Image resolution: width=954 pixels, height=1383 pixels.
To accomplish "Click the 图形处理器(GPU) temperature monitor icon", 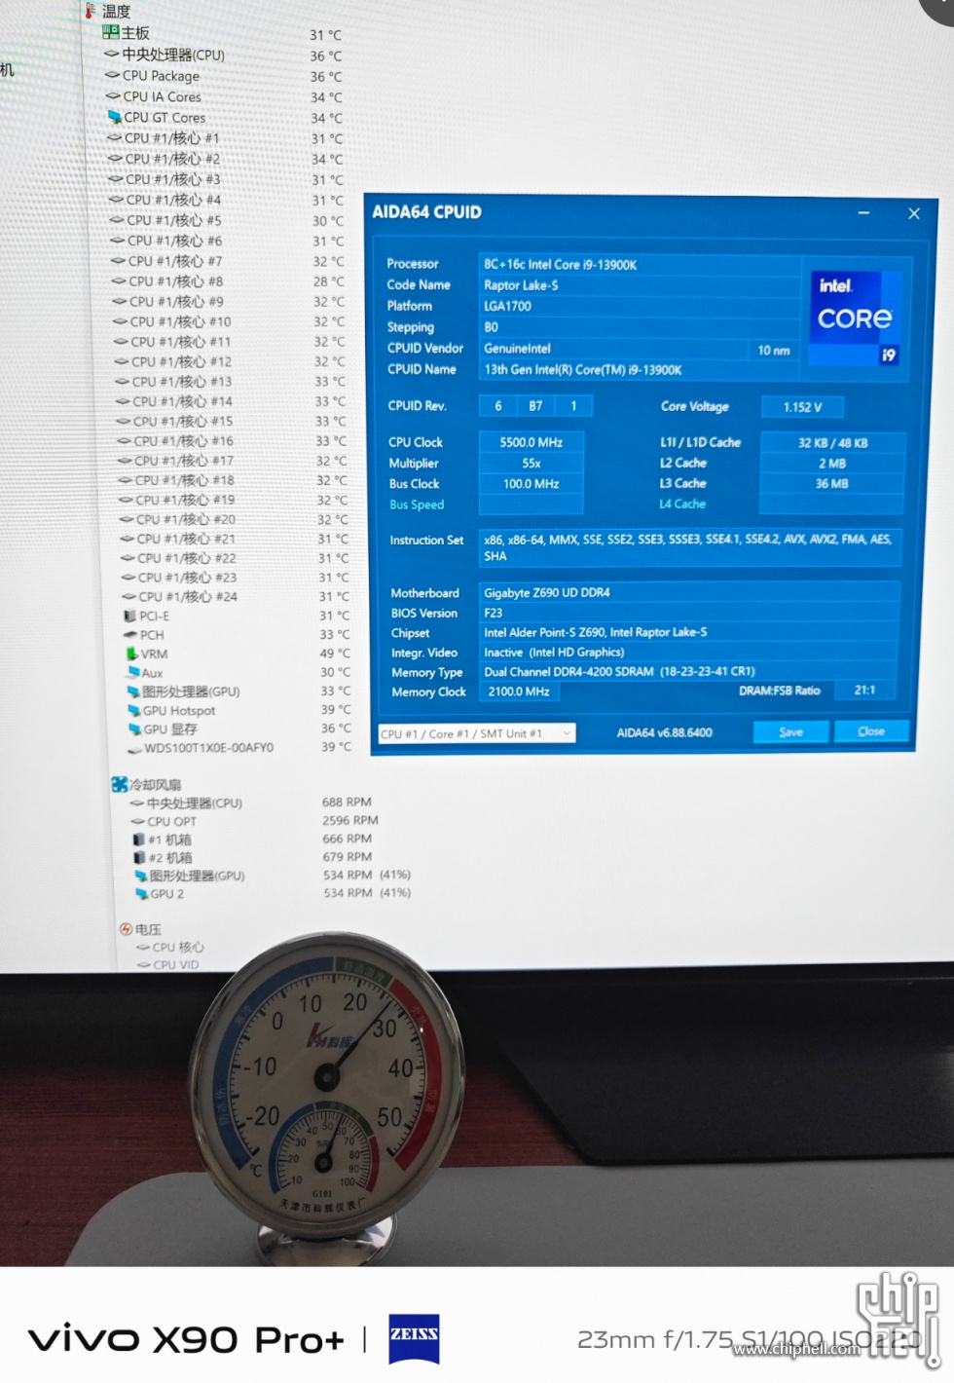I will pos(133,691).
